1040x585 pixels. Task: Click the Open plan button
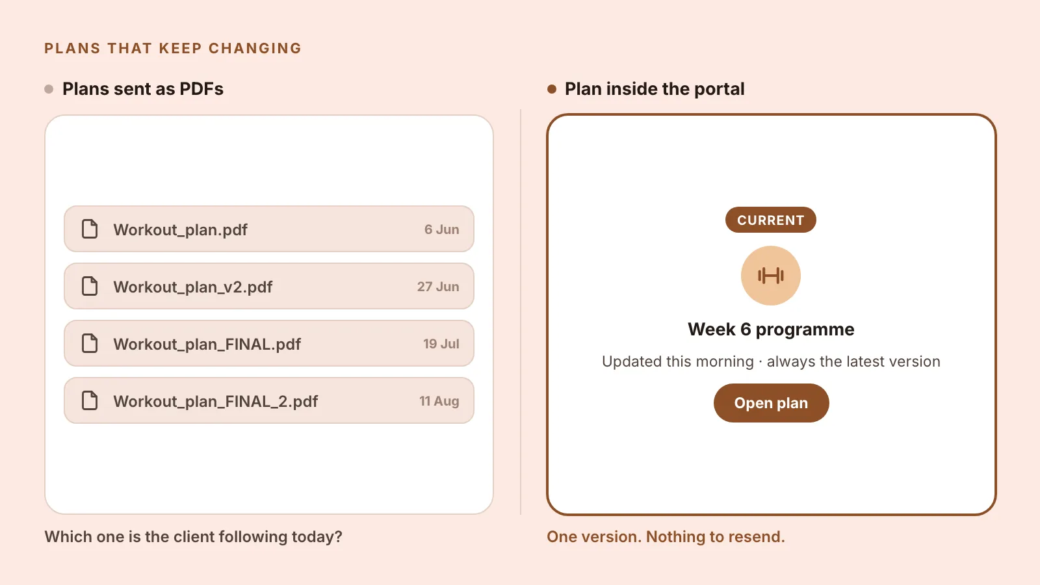tap(772, 403)
